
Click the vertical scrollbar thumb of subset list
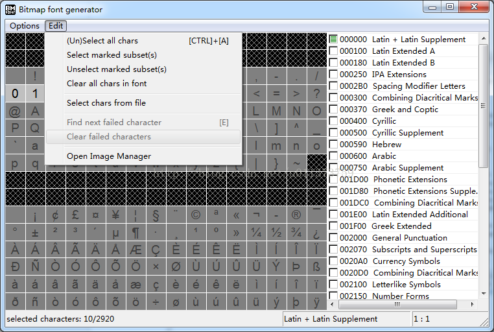point(483,106)
